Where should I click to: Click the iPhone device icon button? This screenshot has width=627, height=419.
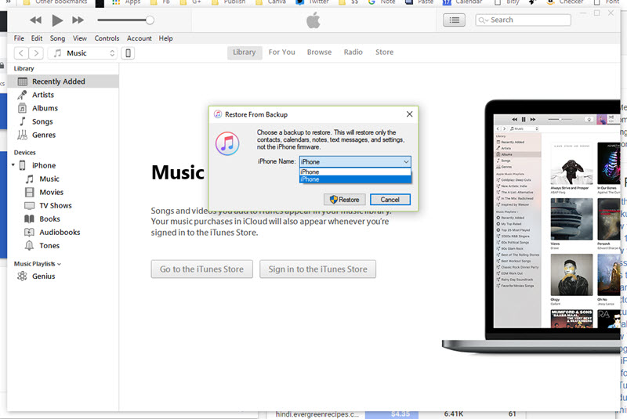pyautogui.click(x=128, y=53)
